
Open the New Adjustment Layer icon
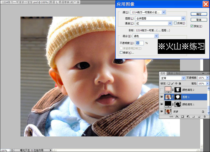pos(188,116)
